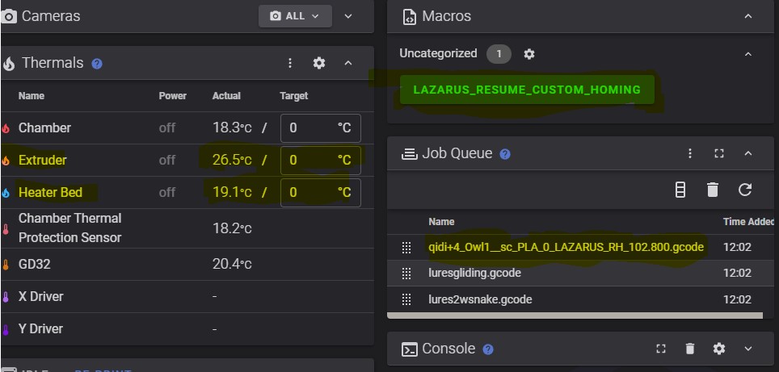
Task: Select the luresgliding.gcode queue entry
Action: tap(474, 274)
